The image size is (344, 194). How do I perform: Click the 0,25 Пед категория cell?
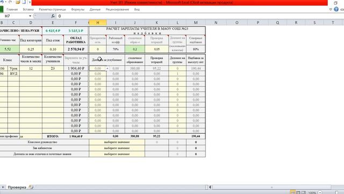(31, 49)
